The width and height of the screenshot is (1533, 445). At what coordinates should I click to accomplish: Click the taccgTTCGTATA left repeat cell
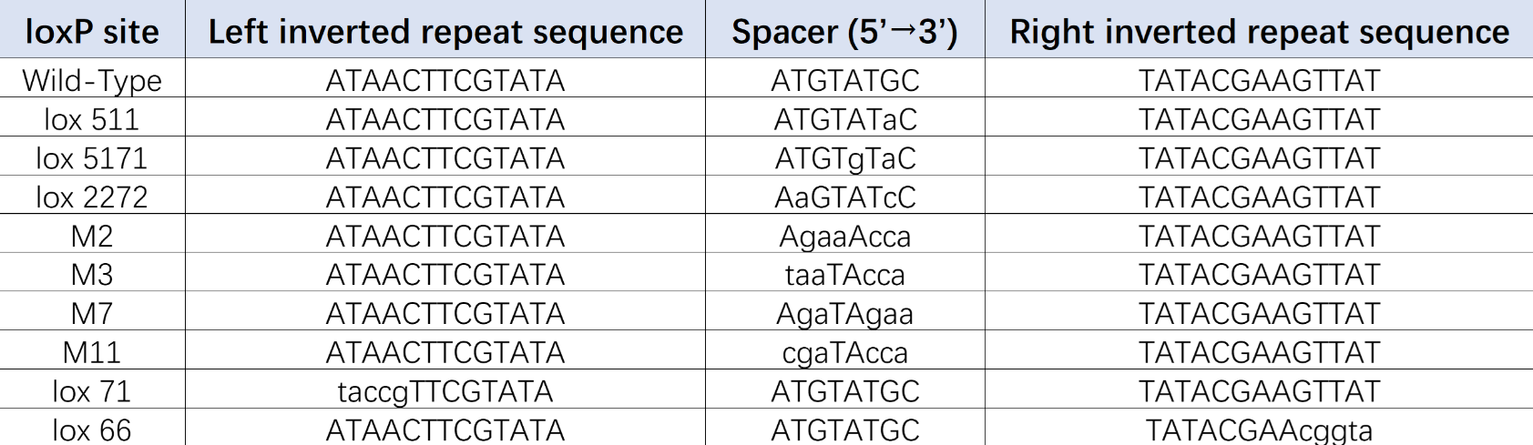[x=445, y=391]
